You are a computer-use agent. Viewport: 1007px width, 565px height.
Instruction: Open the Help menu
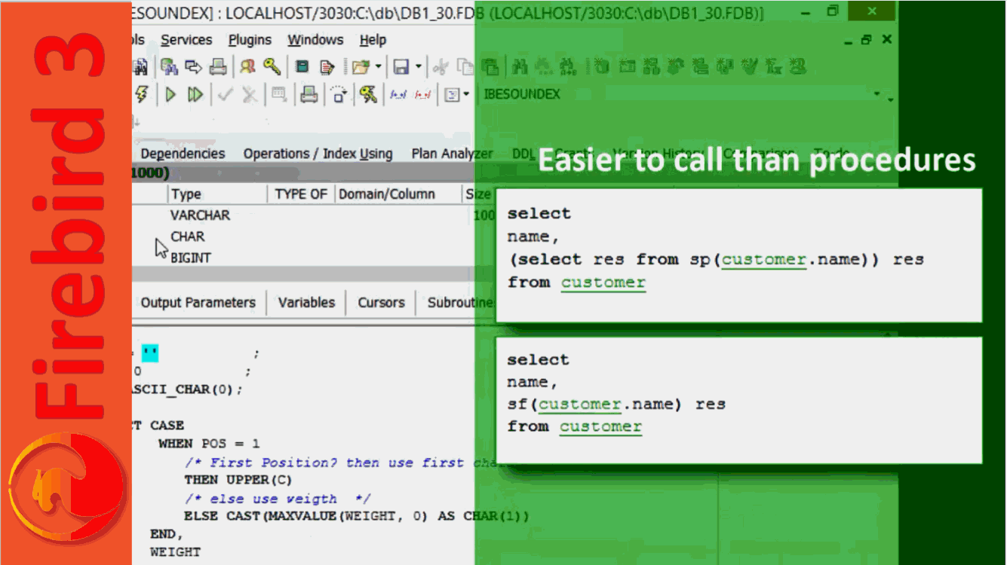click(373, 40)
